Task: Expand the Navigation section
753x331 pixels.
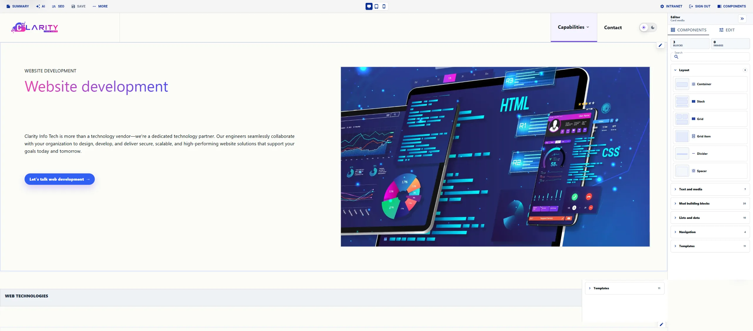Action: point(710,232)
